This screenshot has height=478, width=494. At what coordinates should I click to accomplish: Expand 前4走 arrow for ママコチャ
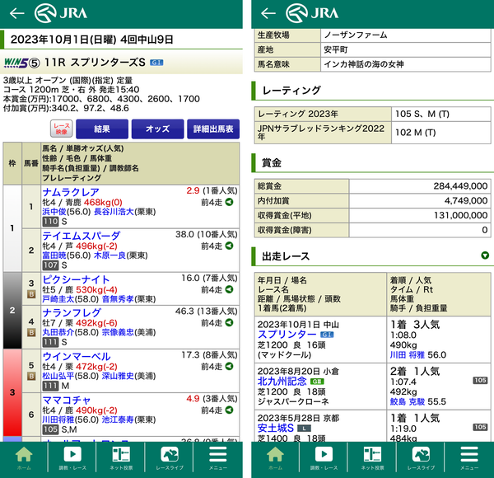tap(230, 410)
